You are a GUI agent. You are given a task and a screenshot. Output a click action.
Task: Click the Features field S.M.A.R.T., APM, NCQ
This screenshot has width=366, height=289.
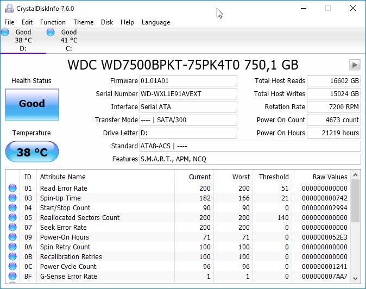pyautogui.click(x=250, y=159)
